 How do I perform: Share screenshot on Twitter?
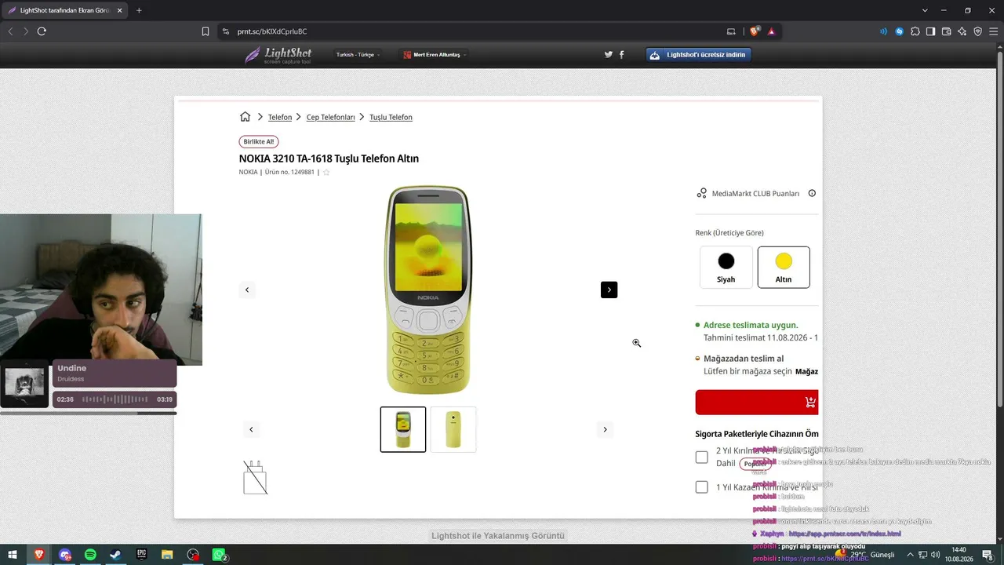(608, 54)
